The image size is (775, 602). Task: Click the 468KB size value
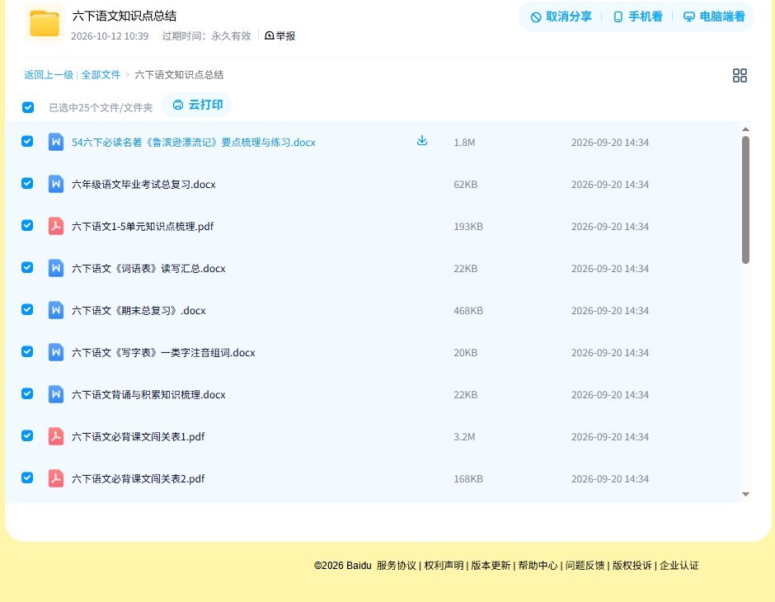click(x=468, y=310)
